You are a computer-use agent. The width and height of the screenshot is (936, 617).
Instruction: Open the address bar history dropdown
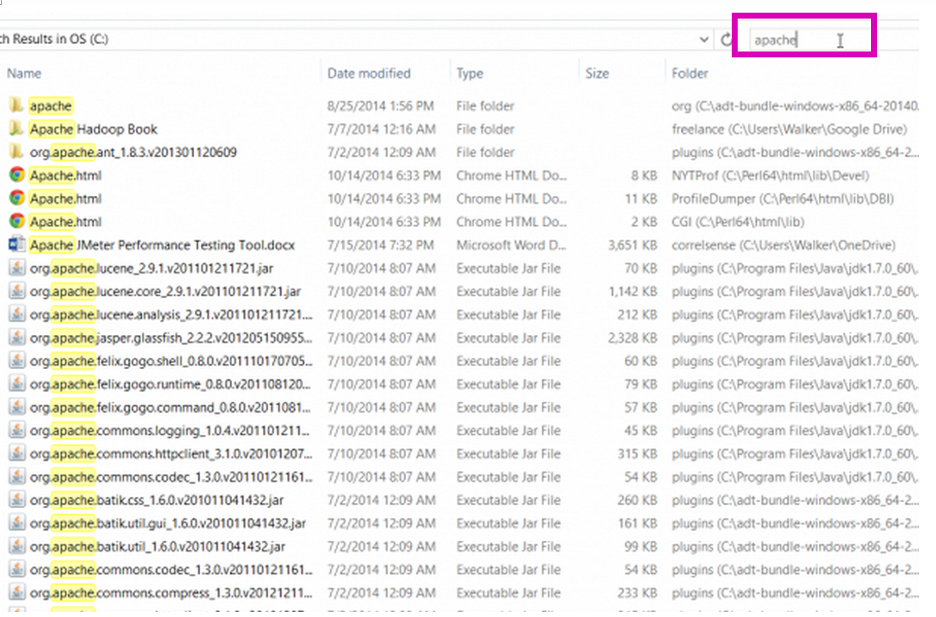[704, 40]
